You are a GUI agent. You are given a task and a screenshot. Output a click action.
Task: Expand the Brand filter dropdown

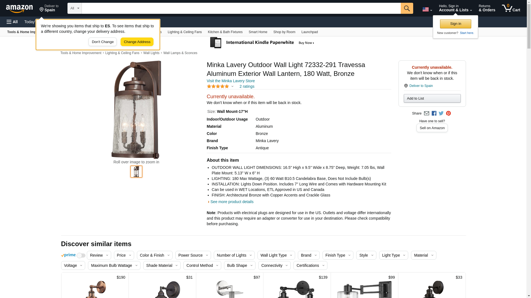pos(309,255)
